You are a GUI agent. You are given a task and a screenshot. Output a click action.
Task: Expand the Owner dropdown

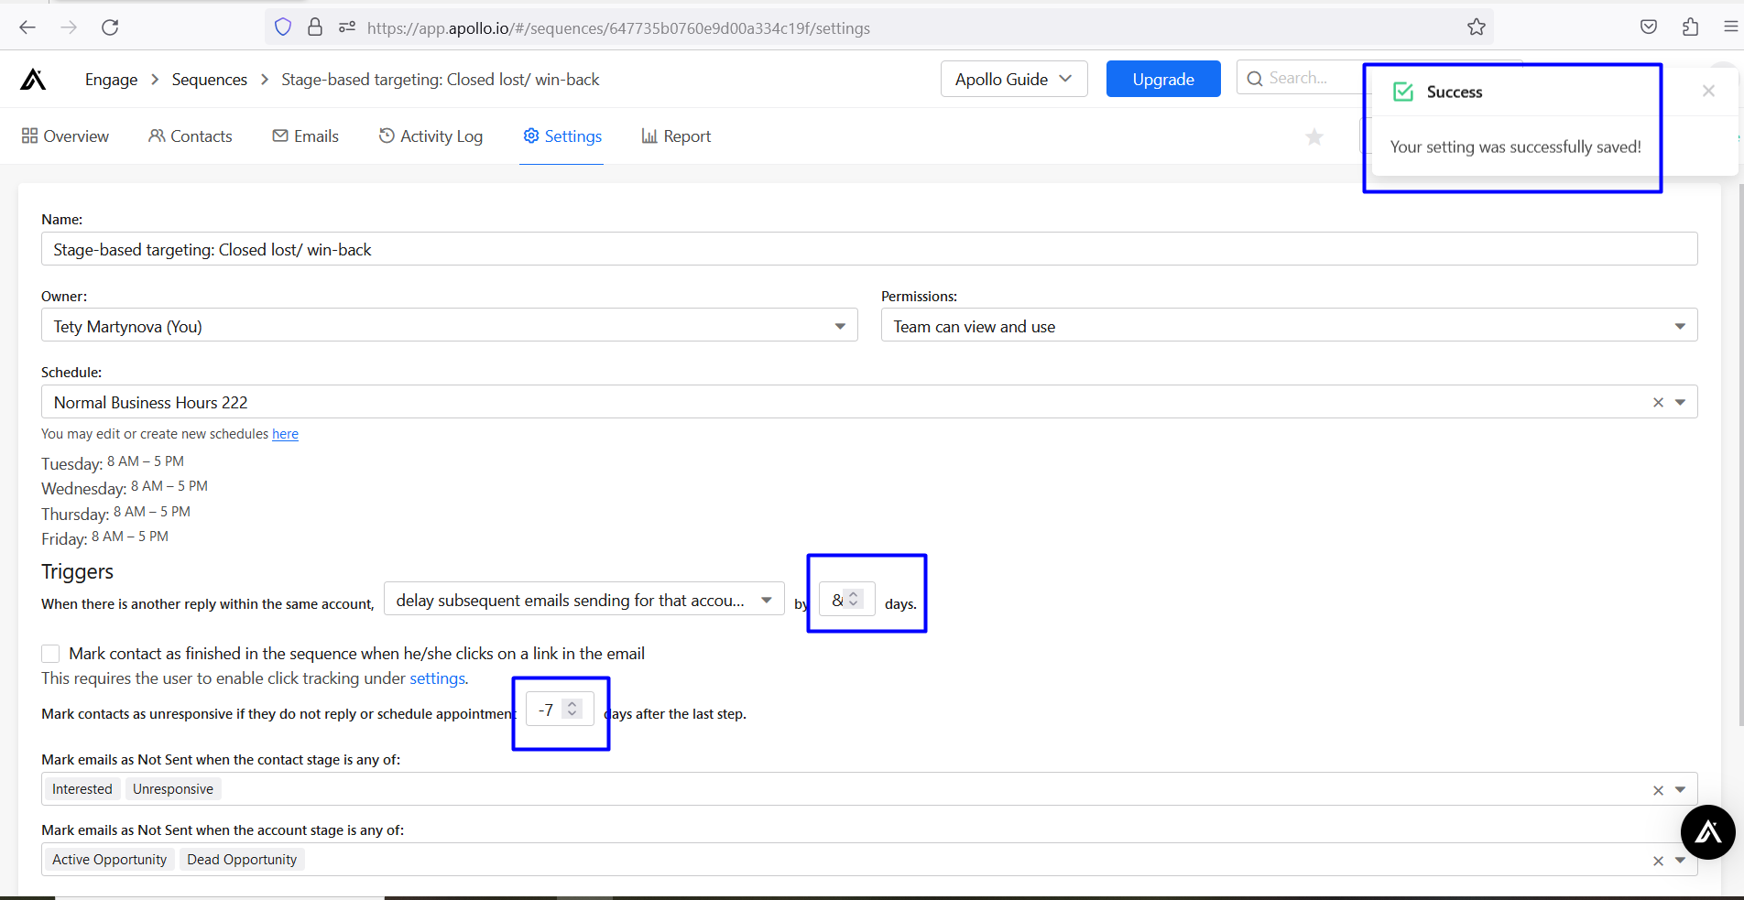(840, 327)
